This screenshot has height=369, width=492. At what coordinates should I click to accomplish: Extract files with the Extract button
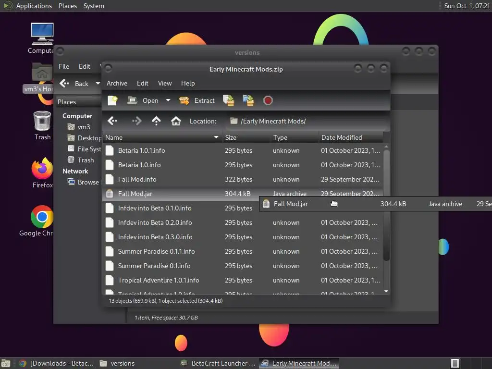point(197,100)
